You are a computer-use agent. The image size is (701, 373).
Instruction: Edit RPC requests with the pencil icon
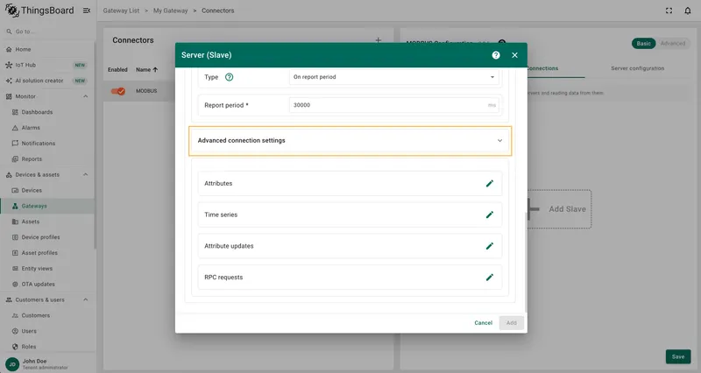pyautogui.click(x=490, y=278)
